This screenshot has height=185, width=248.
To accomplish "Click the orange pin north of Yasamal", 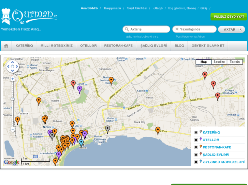I will (39, 101).
